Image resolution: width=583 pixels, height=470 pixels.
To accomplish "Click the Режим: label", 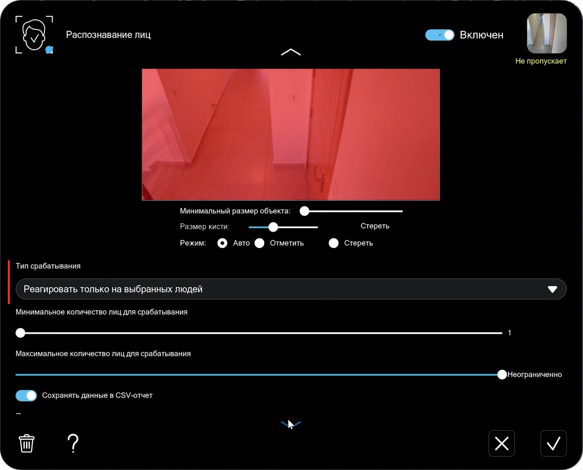I will point(193,243).
